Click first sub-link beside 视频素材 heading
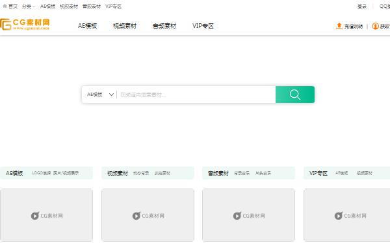390x243 pixels. pyautogui.click(x=141, y=173)
